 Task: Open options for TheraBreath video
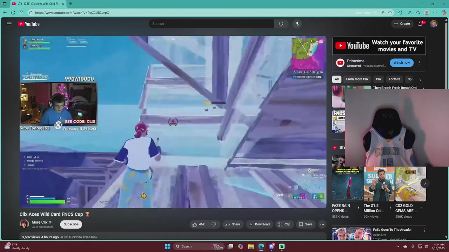[x=423, y=88]
